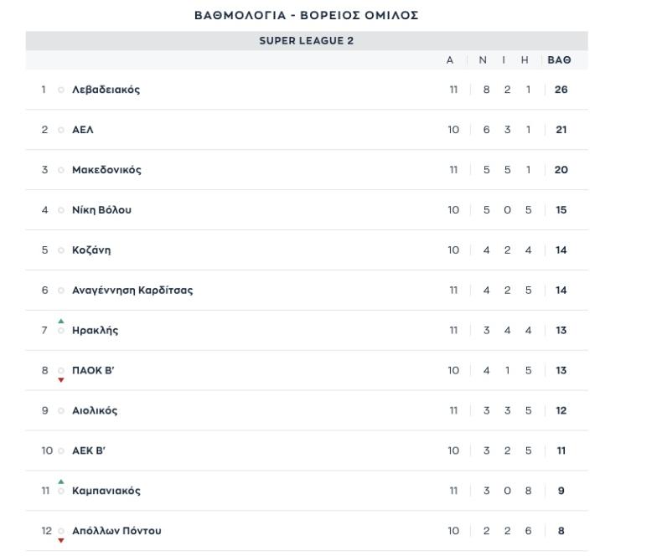The image size is (662, 556).
Task: Click the circle icon next to ΑΕΛ
Action: (61, 130)
